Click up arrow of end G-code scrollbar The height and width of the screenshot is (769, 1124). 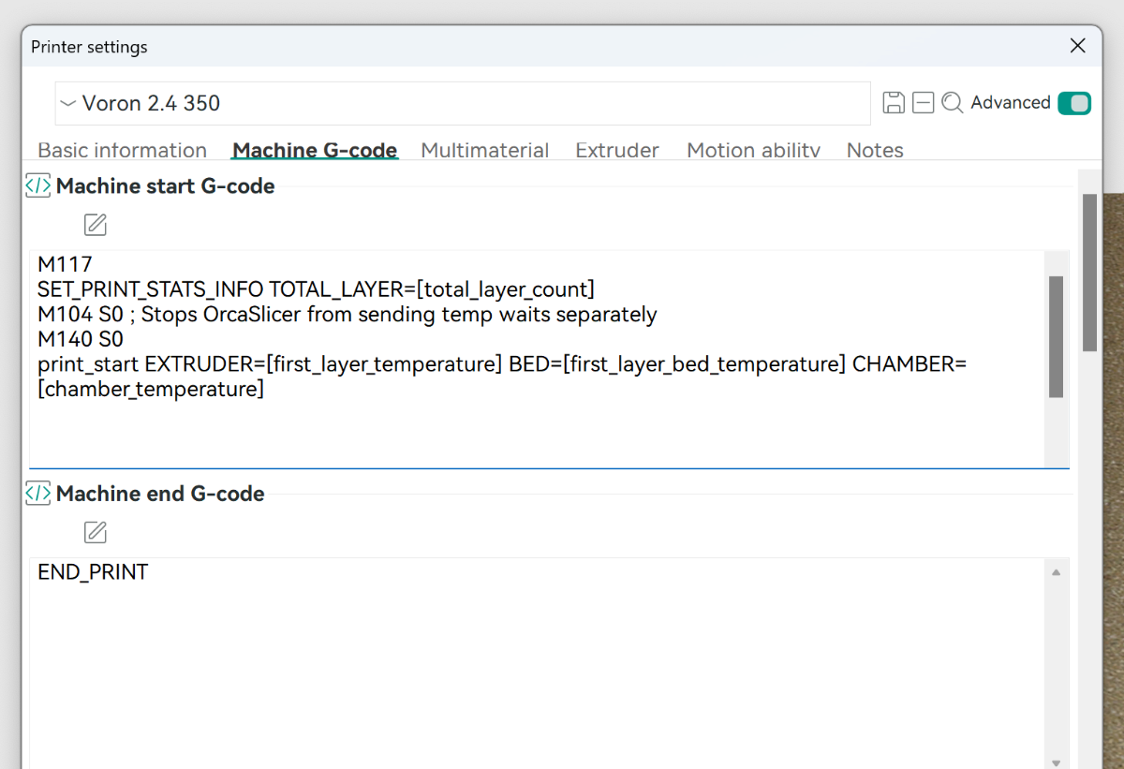pos(1056,572)
